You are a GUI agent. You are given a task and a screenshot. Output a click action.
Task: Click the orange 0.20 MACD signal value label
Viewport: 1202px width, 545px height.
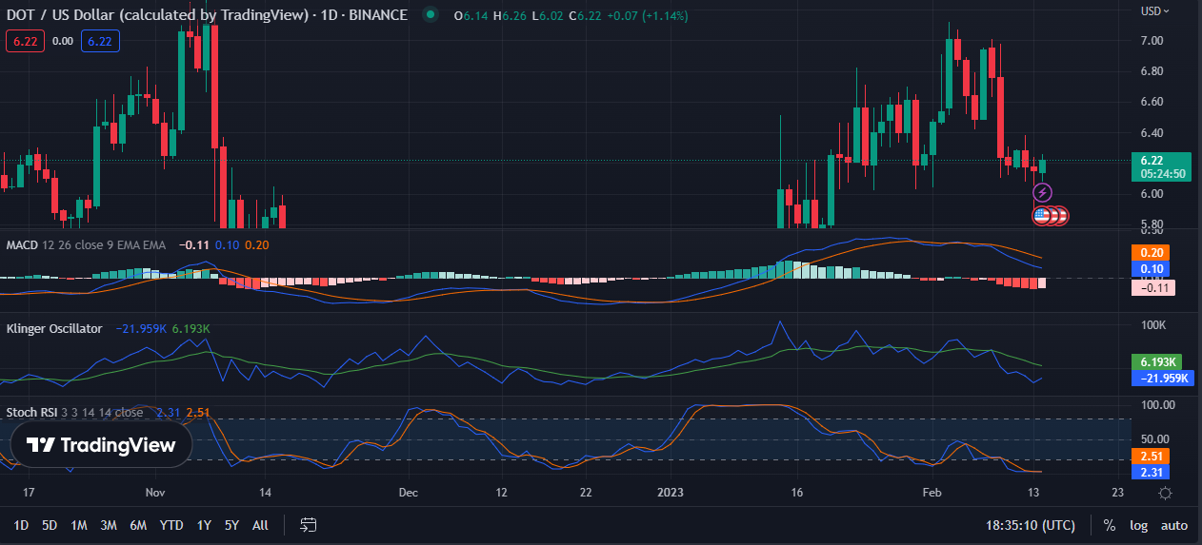1149,253
